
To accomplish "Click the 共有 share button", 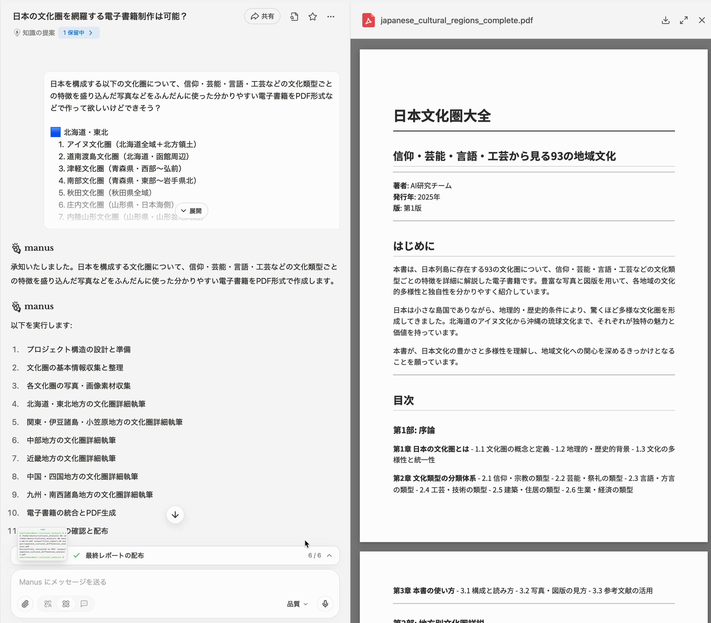I will point(262,16).
